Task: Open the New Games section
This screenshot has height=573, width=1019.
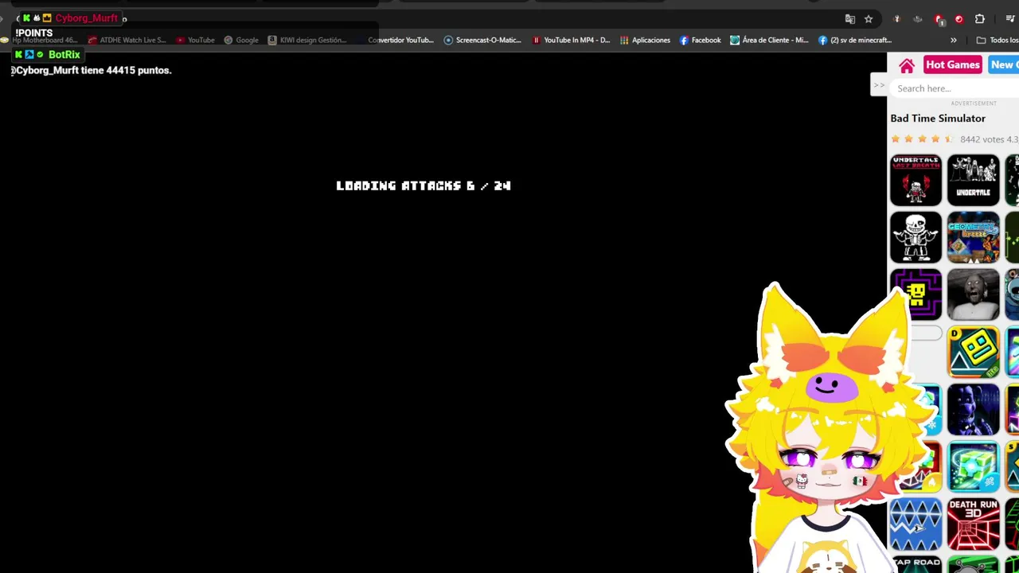Action: 1004,65
